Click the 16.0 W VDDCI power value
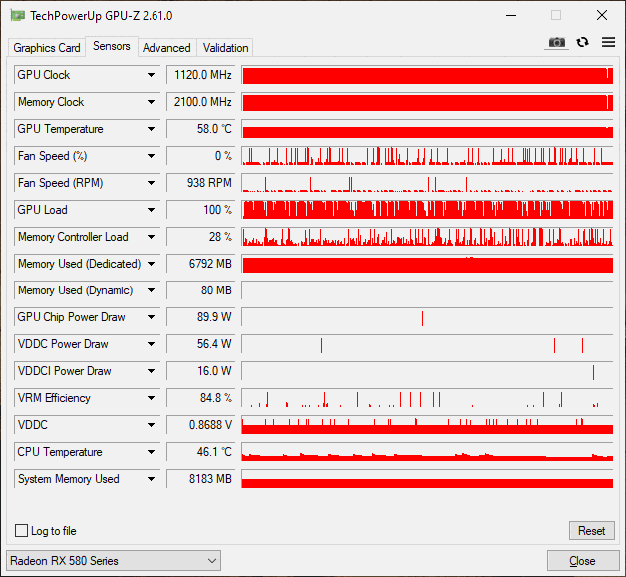The width and height of the screenshot is (626, 577). 200,371
